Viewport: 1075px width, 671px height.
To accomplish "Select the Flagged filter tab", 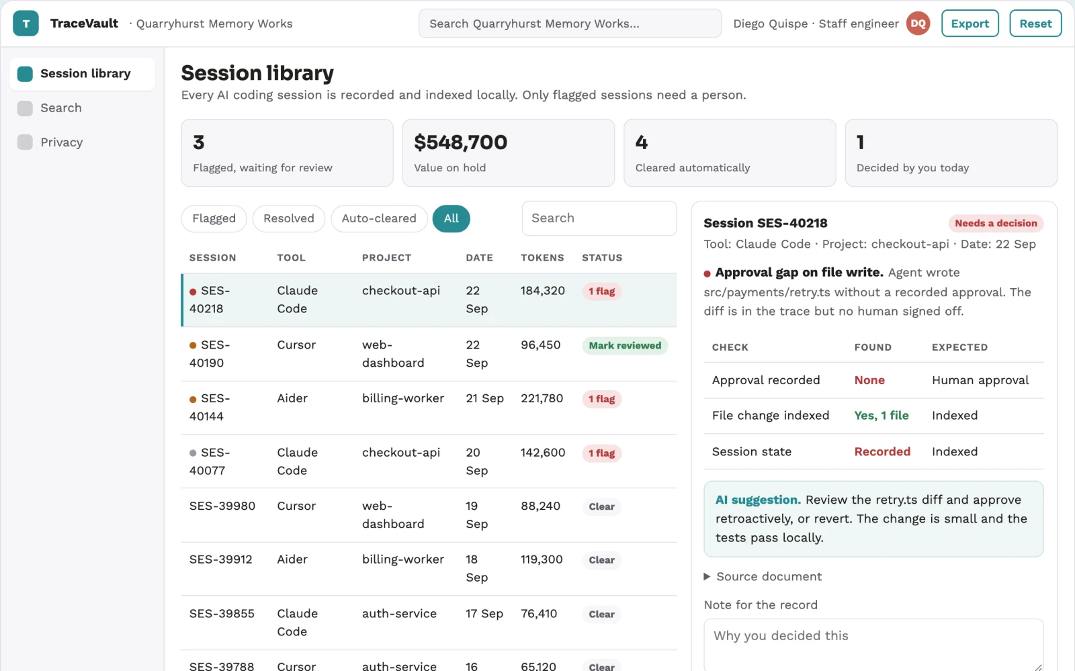I will coord(214,218).
